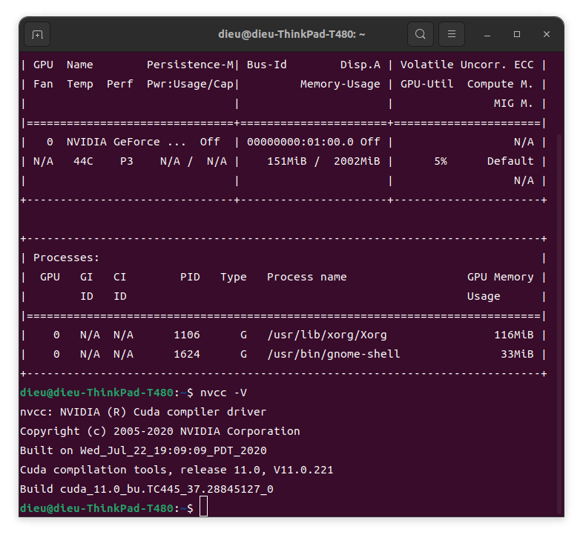Click the text 'NVIDIA GeForce ...'
Image resolution: width=583 pixels, height=538 pixels.
pyautogui.click(x=126, y=142)
